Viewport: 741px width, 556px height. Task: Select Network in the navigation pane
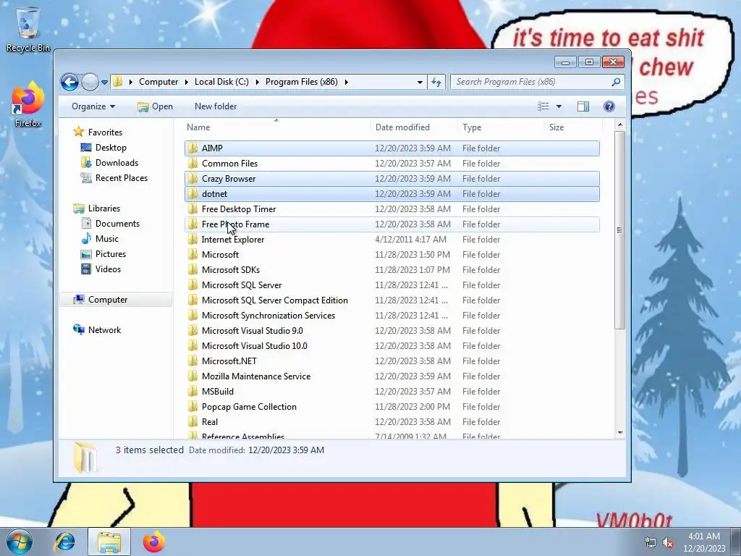point(104,330)
